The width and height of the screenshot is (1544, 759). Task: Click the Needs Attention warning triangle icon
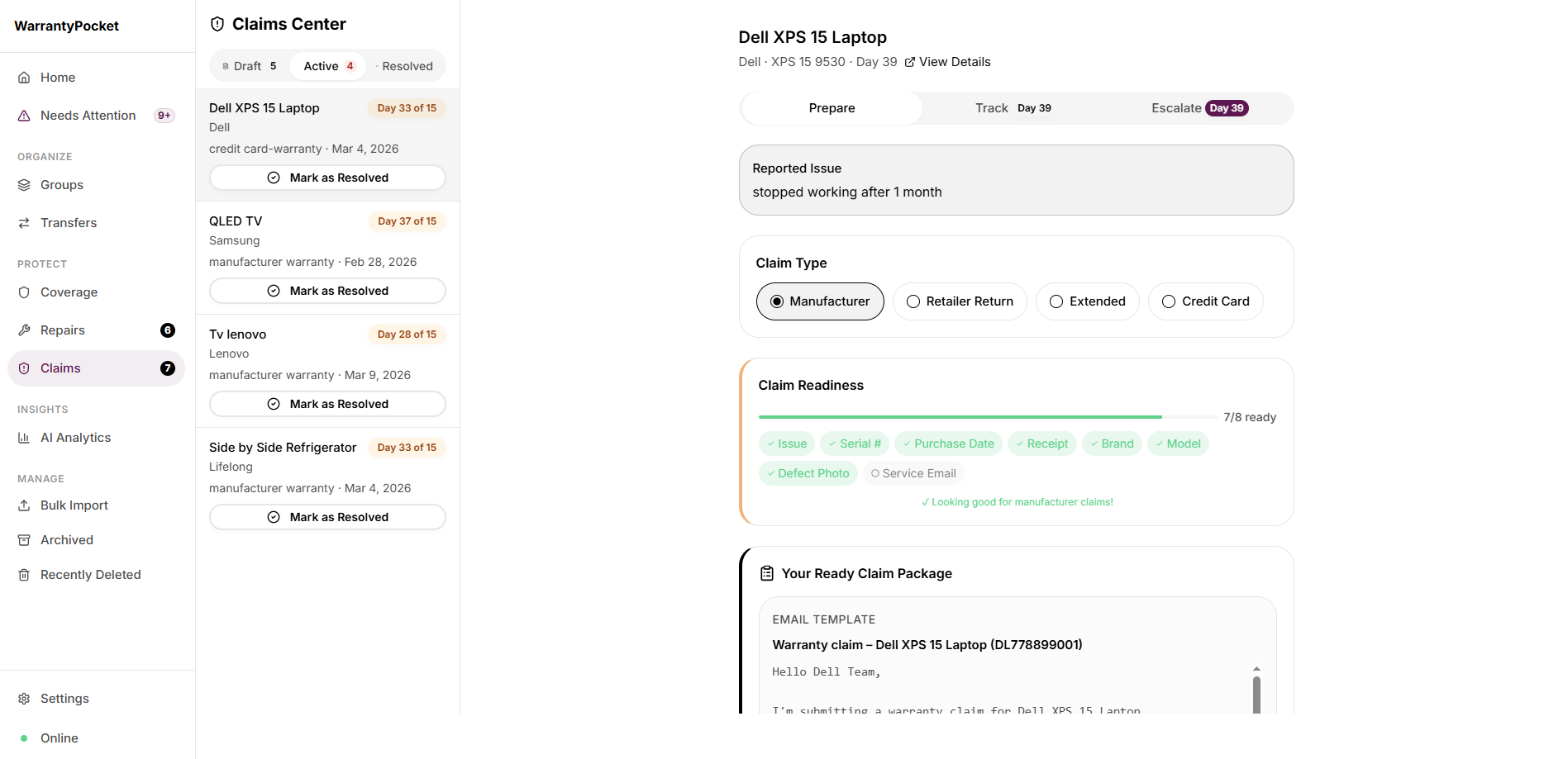[24, 116]
